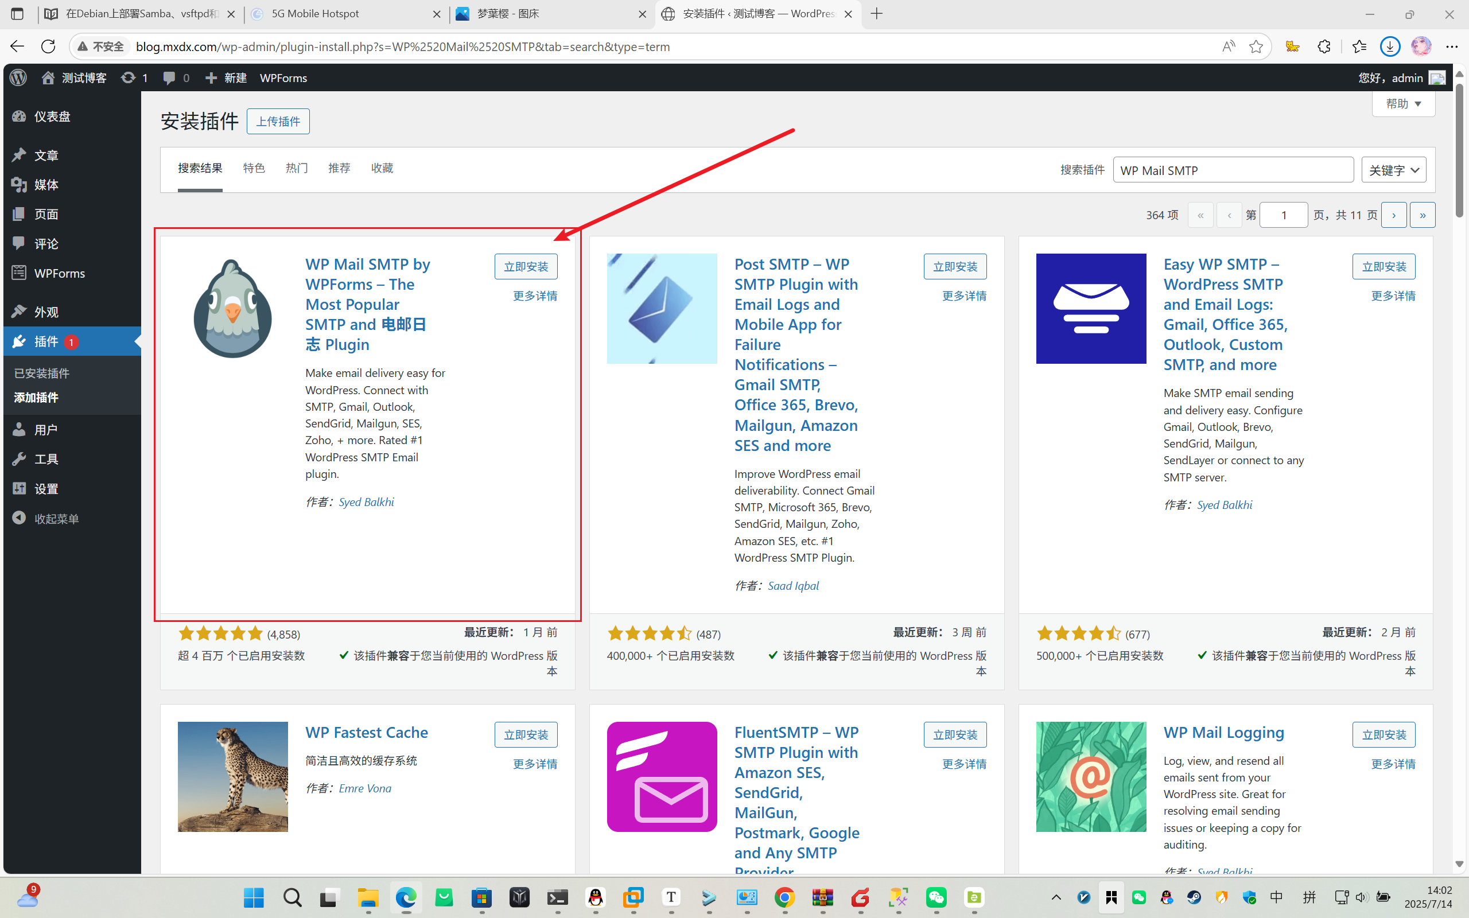
Task: Open author link Emre Vona
Action: point(365,788)
